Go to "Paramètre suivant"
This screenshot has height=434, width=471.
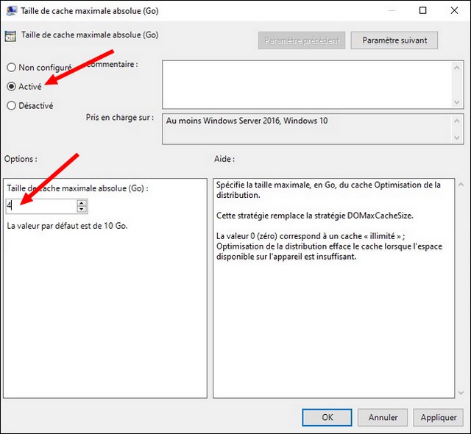coord(394,40)
